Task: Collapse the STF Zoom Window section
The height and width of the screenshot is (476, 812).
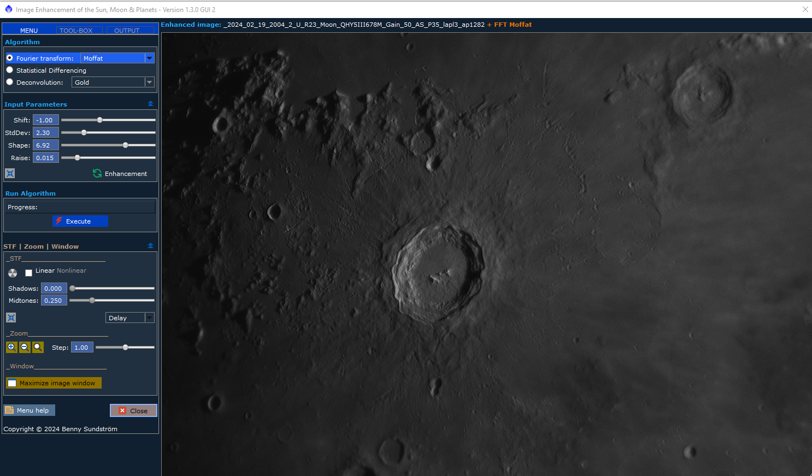Action: tap(150, 245)
